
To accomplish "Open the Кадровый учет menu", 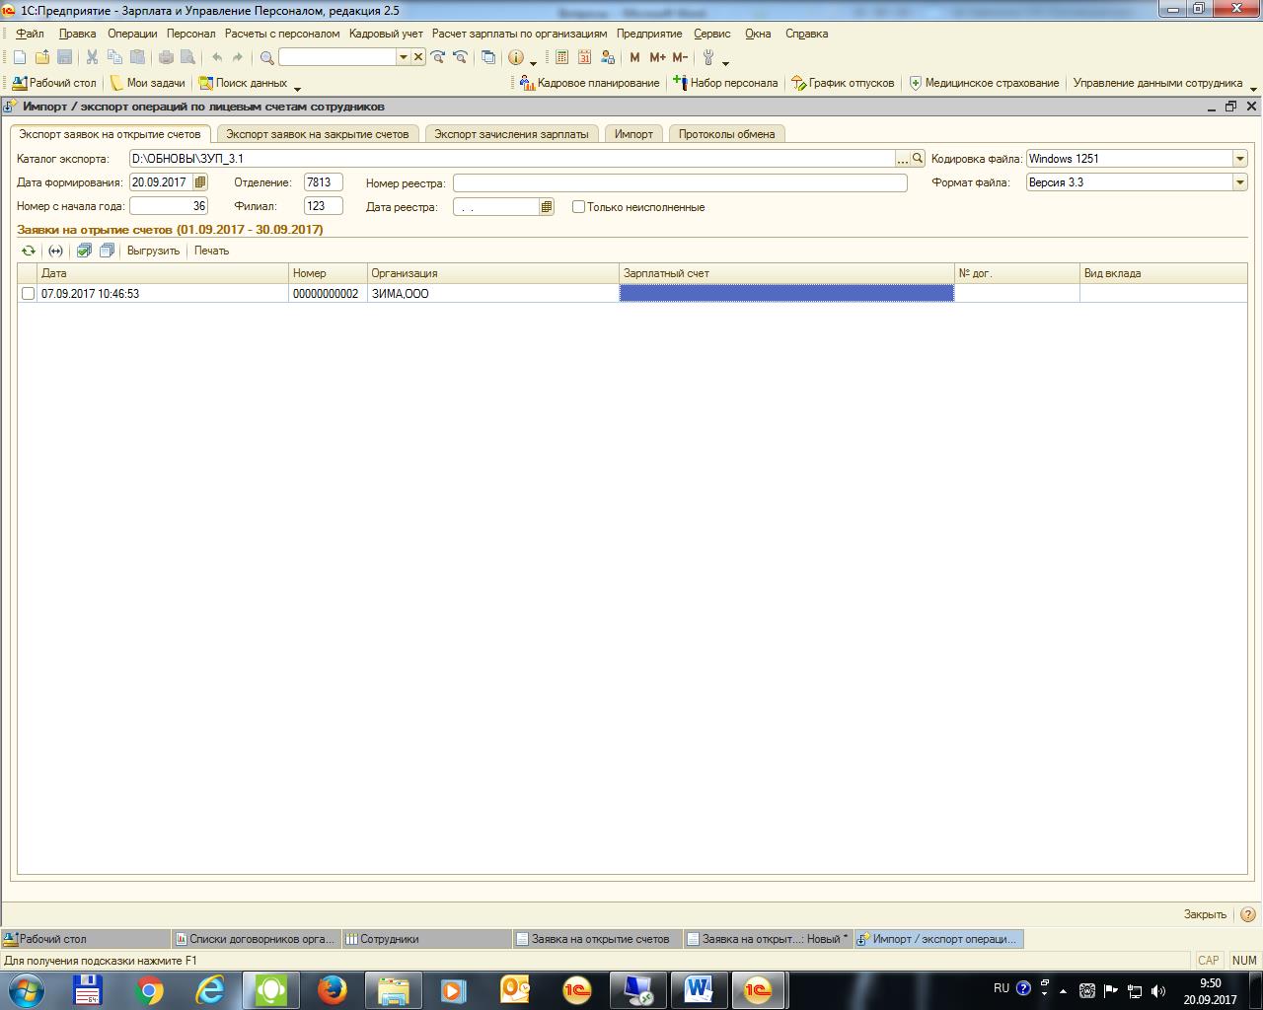I will [x=386, y=34].
